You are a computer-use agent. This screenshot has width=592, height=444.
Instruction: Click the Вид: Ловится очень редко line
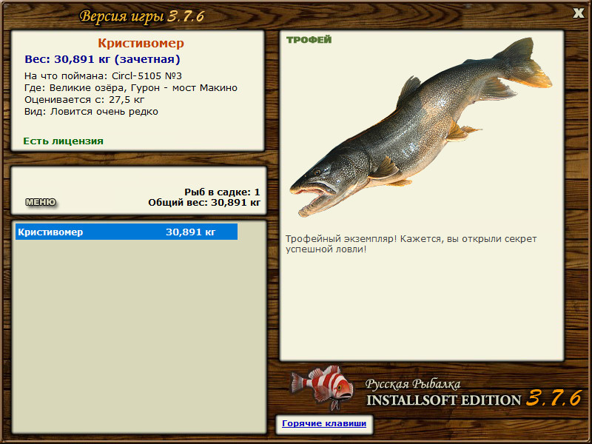coord(91,112)
